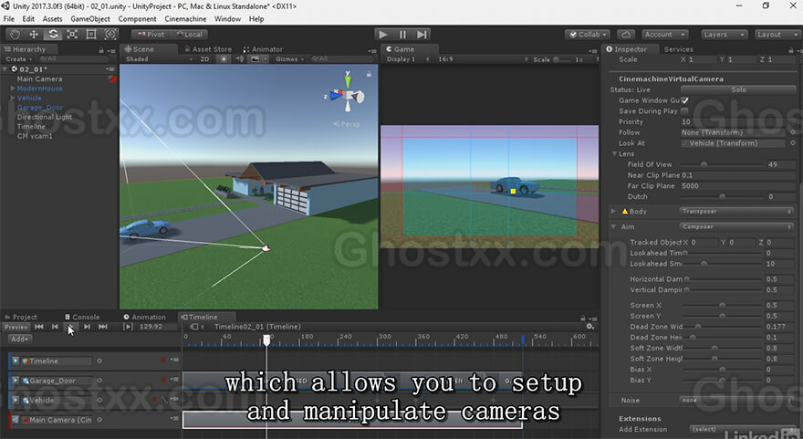The width and height of the screenshot is (803, 439).
Task: Go to next timeline frame
Action: pyautogui.click(x=87, y=327)
